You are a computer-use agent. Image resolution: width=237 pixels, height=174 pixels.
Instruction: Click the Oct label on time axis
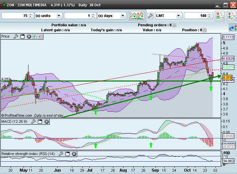pos(187,170)
